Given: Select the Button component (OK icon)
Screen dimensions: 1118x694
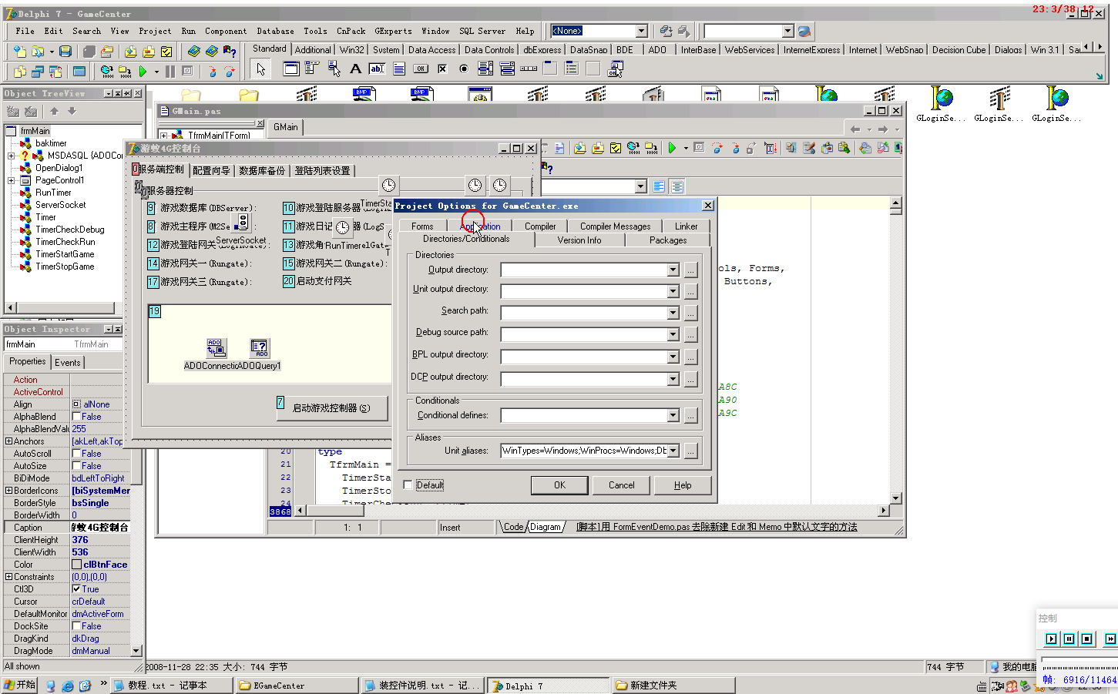Looking at the screenshot, I should coord(421,69).
